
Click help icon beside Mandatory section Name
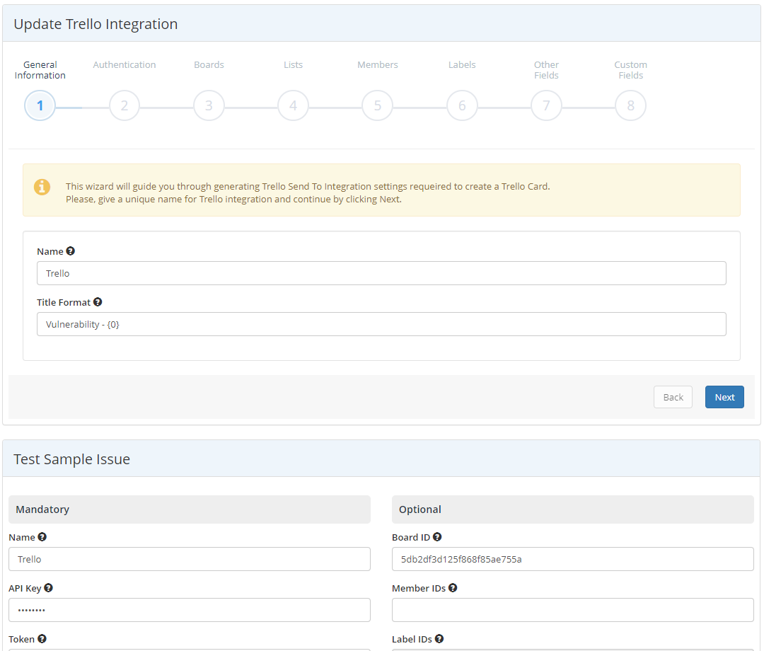42,537
